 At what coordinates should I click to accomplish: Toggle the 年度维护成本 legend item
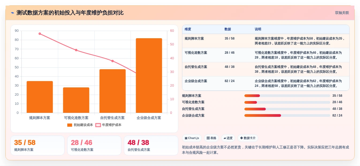tap(108, 125)
